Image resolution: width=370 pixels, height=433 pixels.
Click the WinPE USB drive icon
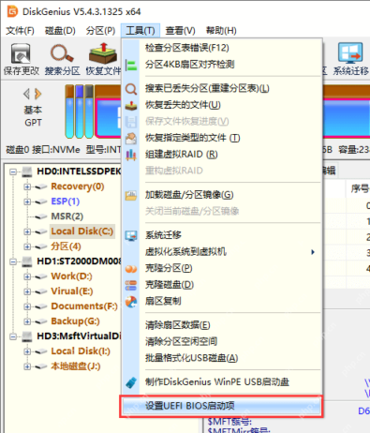coord(131,382)
